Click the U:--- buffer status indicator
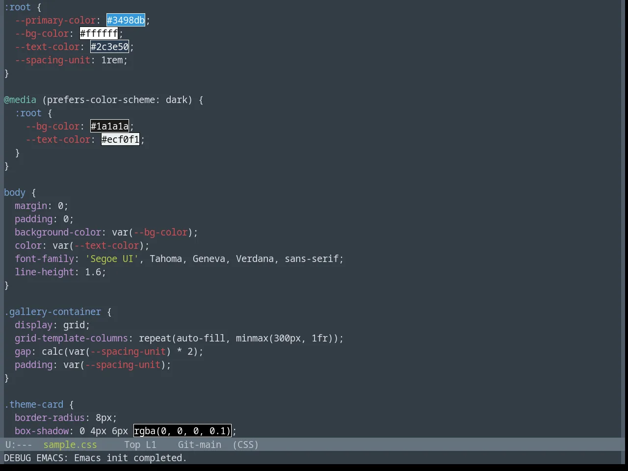 tap(19, 445)
